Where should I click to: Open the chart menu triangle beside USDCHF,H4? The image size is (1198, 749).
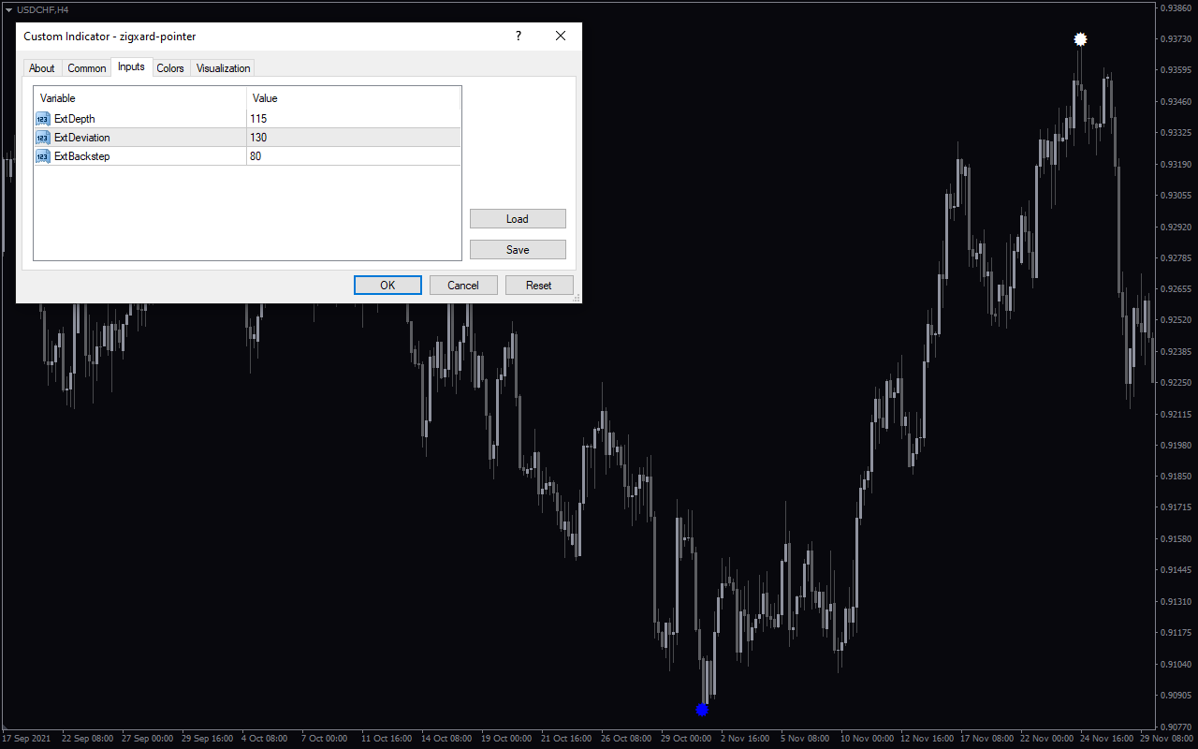7,9
